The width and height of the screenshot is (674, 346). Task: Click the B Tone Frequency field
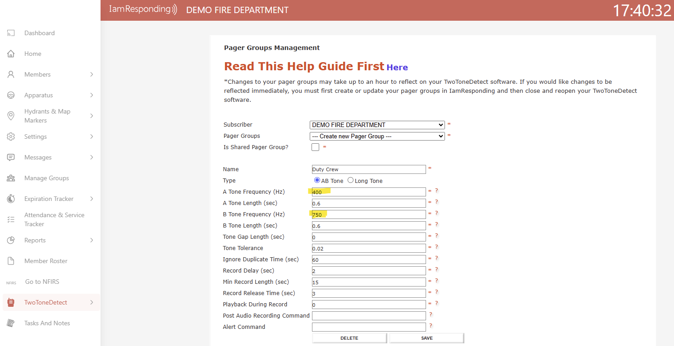coord(369,214)
